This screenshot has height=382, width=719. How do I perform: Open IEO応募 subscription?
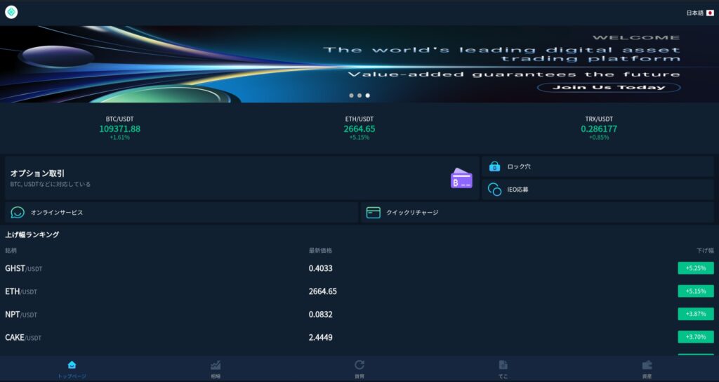[598, 190]
